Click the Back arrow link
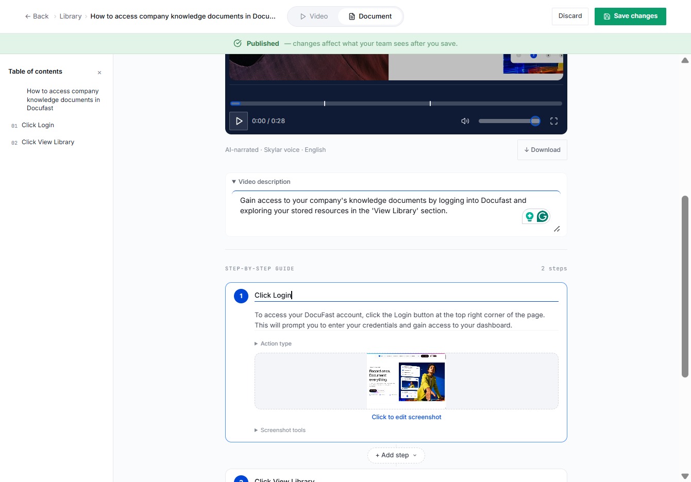The image size is (691, 482). coord(37,16)
